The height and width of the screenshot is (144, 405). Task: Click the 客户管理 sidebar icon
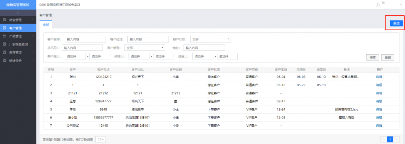tap(4, 28)
